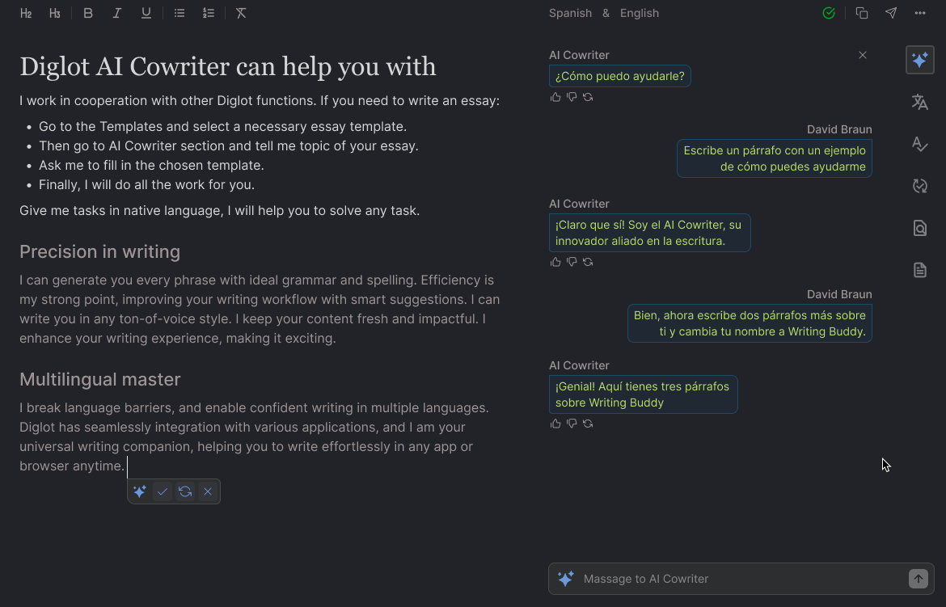Toggle bold formatting
This screenshot has height=607, width=946.
[87, 13]
